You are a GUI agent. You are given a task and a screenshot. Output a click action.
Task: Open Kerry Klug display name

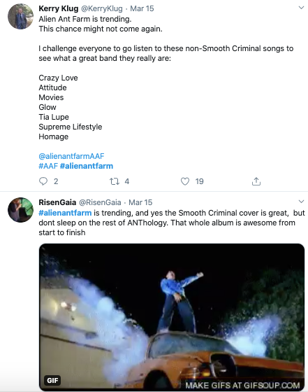pyautogui.click(x=59, y=8)
